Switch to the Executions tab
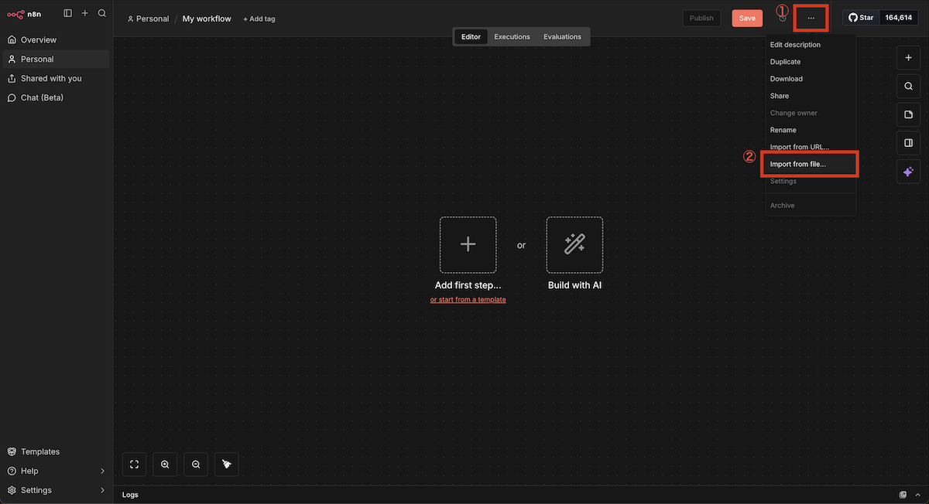 pyautogui.click(x=511, y=36)
